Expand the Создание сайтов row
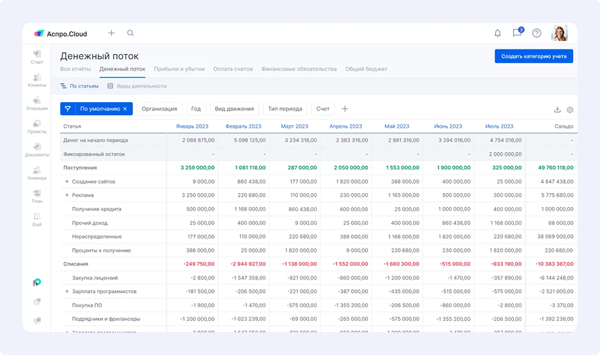600x355 pixels. pos(67,181)
